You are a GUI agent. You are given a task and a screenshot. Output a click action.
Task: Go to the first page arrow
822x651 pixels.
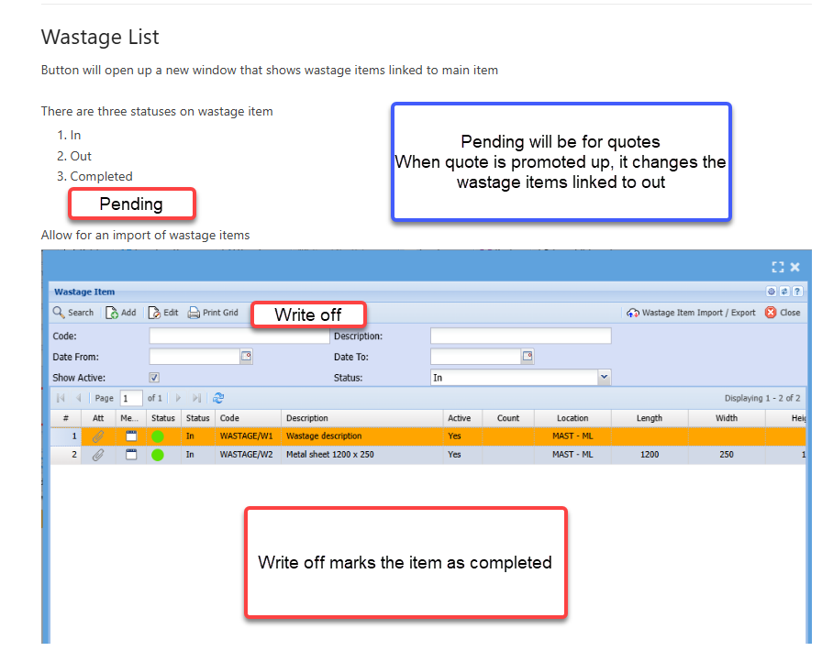tap(61, 398)
